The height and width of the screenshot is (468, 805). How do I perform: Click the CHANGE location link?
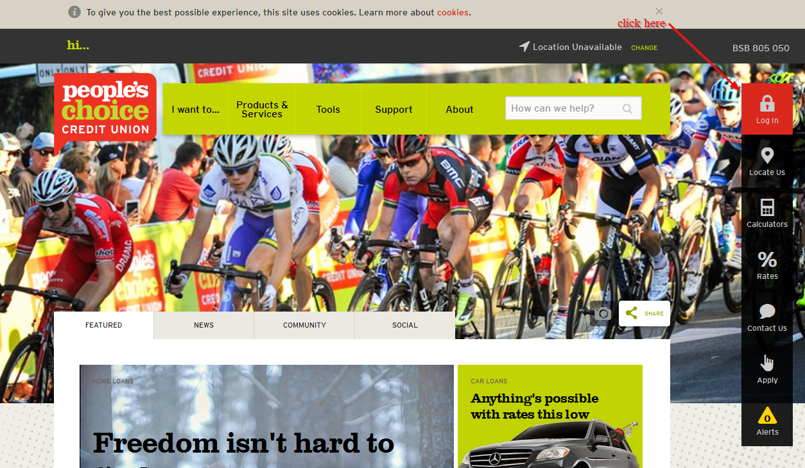point(644,47)
